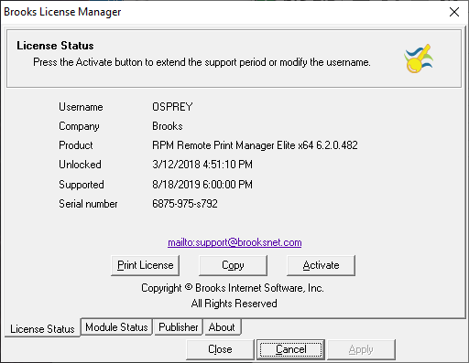Image resolution: width=469 pixels, height=363 pixels.
Task: Click the License Status heading
Action: (x=55, y=46)
